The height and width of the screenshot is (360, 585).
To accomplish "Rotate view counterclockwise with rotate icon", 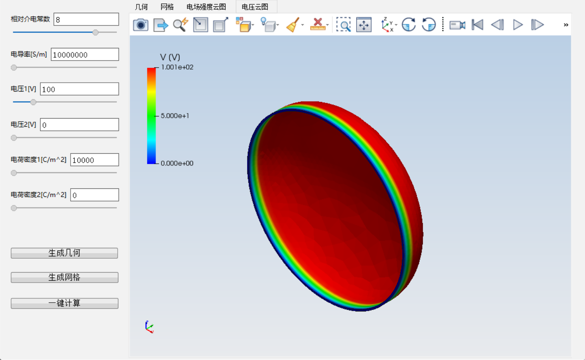I will (429, 25).
